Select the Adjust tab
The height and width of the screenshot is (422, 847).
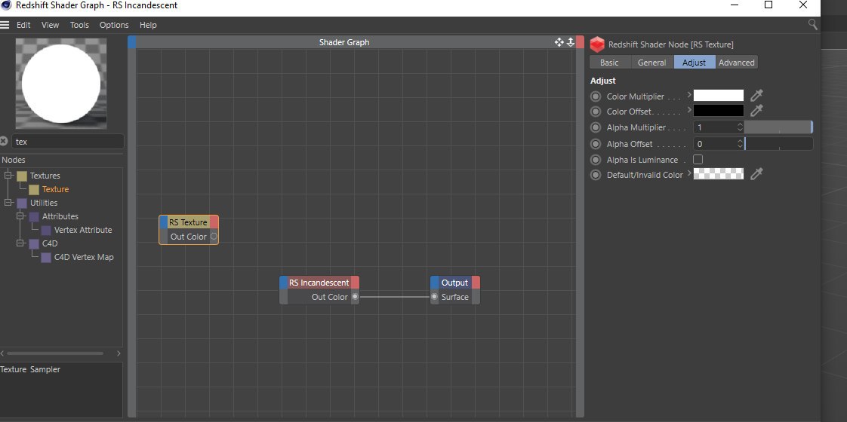pyautogui.click(x=694, y=63)
